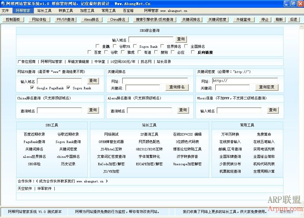
Task: Toggle the 反向链接 checkbox
Action: pyautogui.click(x=193, y=52)
